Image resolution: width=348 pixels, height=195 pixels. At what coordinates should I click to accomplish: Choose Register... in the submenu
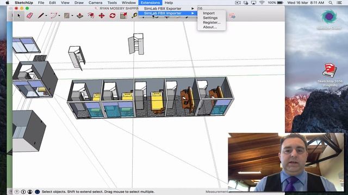212,23
